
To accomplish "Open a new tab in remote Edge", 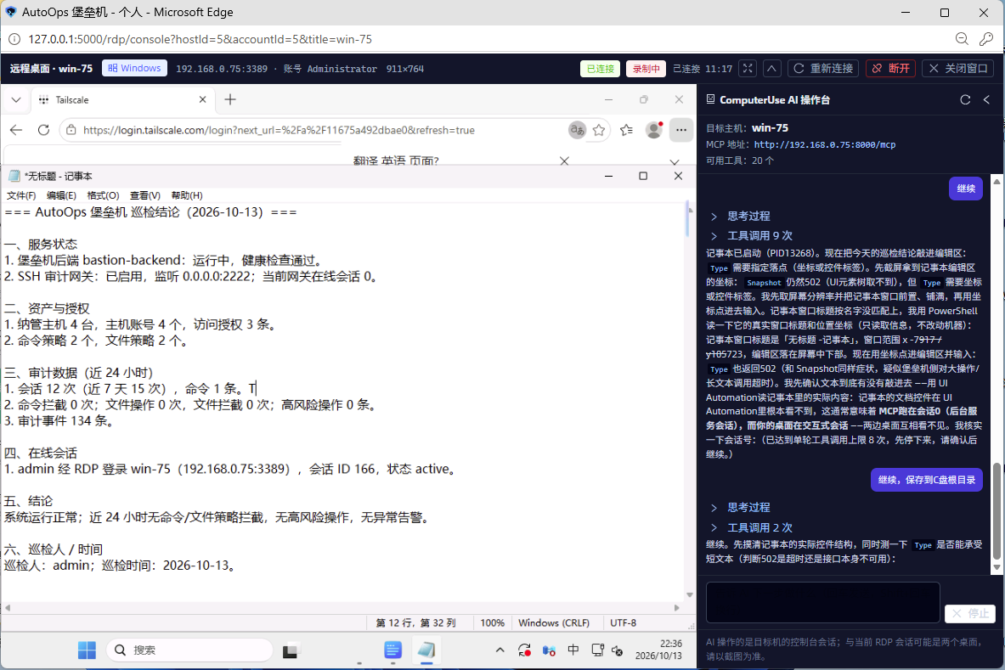I will 230,99.
